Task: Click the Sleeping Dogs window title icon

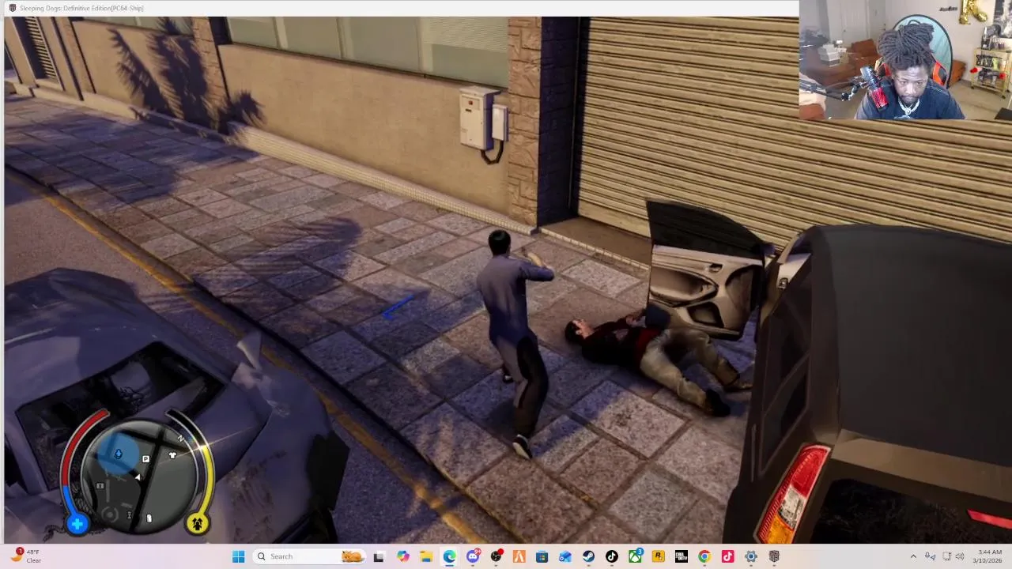Action: (12, 8)
